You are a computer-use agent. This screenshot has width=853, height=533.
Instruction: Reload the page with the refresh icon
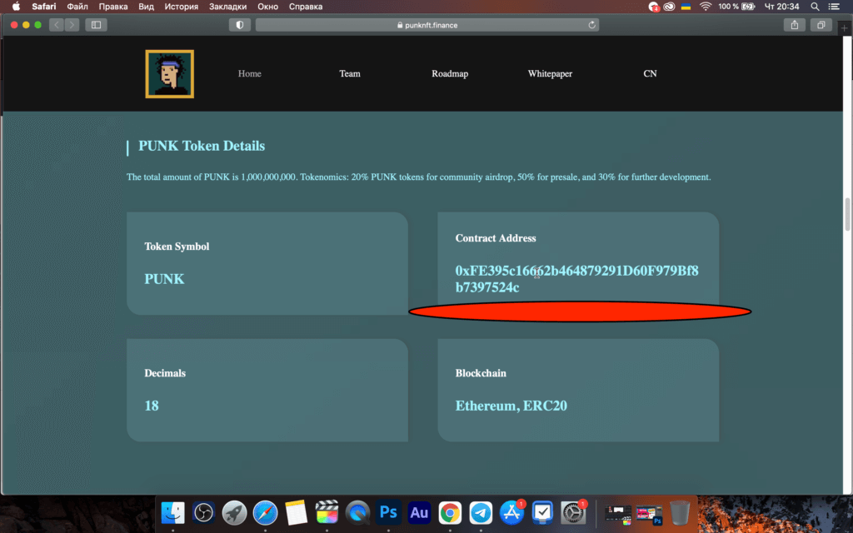pos(592,25)
